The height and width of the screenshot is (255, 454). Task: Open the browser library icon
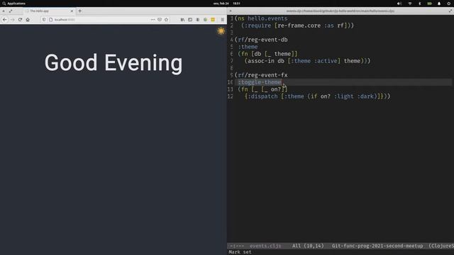tap(182, 20)
